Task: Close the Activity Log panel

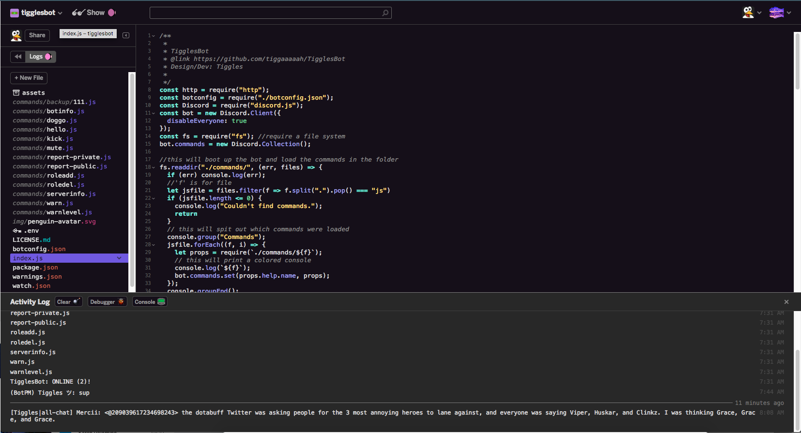Action: click(786, 302)
